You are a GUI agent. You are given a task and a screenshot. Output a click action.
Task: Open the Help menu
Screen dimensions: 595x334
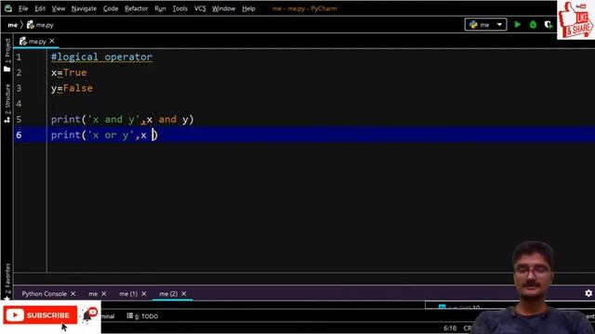[x=248, y=8]
